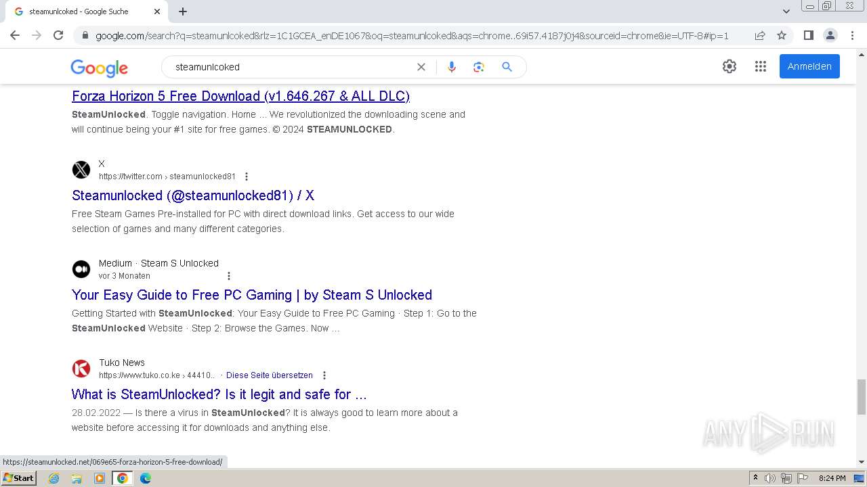Click the address bar URL
The width and height of the screenshot is (867, 487).
[412, 35]
